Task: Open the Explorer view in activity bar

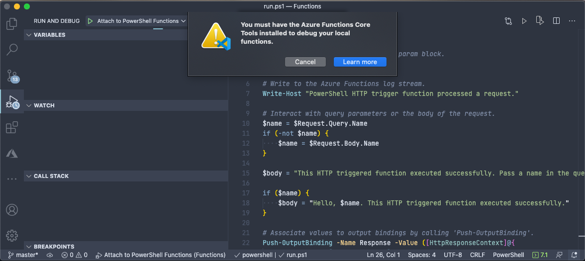Action: 12,24
